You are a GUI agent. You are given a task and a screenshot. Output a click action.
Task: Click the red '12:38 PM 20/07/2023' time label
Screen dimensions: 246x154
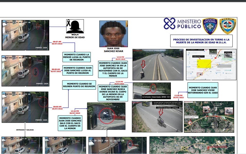point(178,97)
